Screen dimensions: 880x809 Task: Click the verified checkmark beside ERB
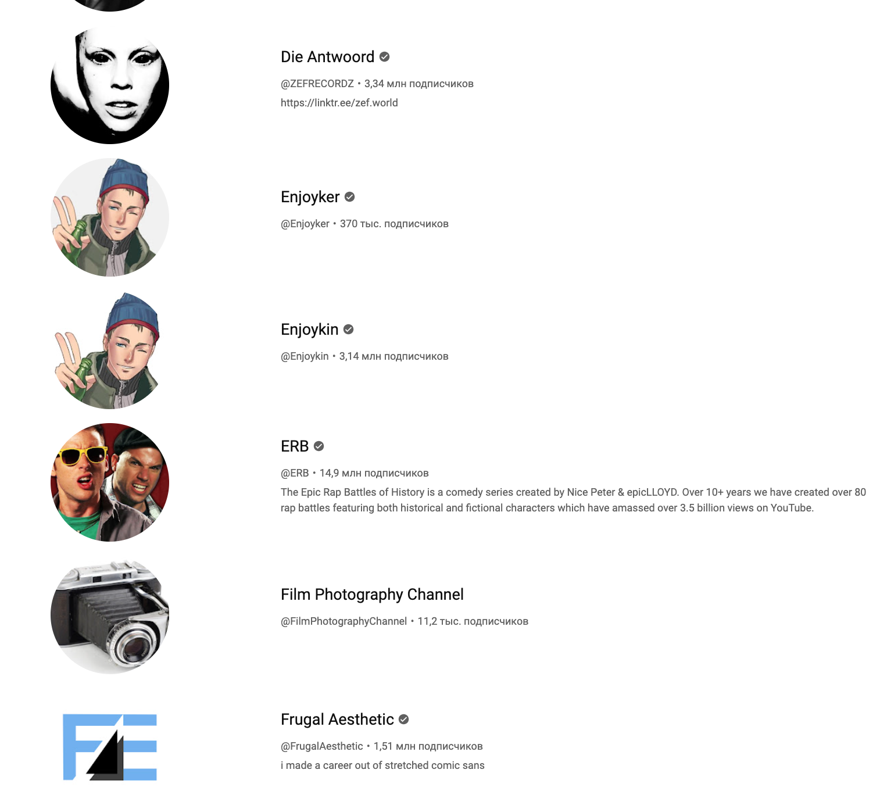pyautogui.click(x=319, y=446)
